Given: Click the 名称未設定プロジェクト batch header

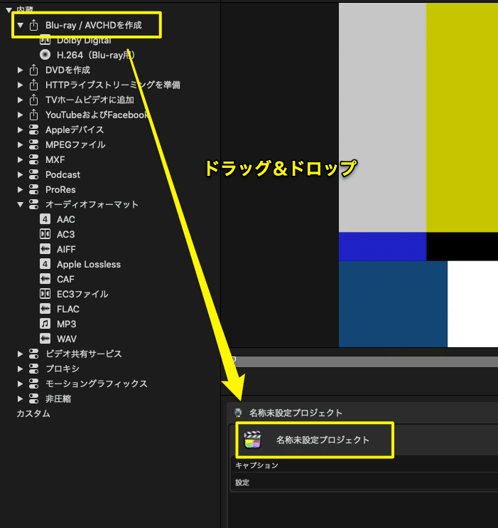Looking at the screenshot, I should (x=362, y=413).
